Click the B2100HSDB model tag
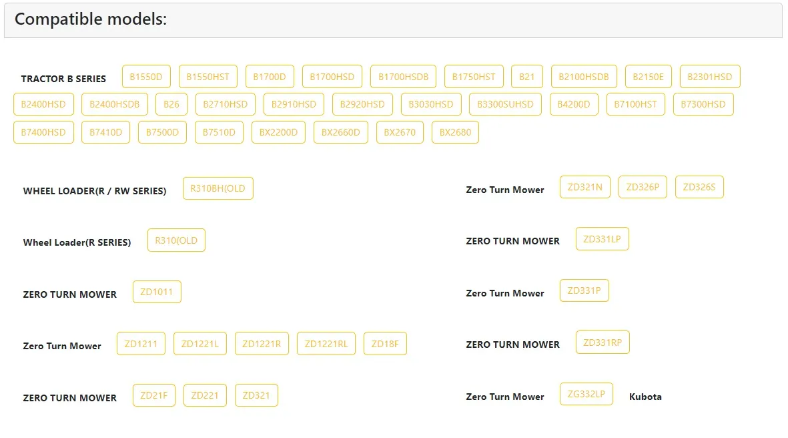 pos(583,76)
